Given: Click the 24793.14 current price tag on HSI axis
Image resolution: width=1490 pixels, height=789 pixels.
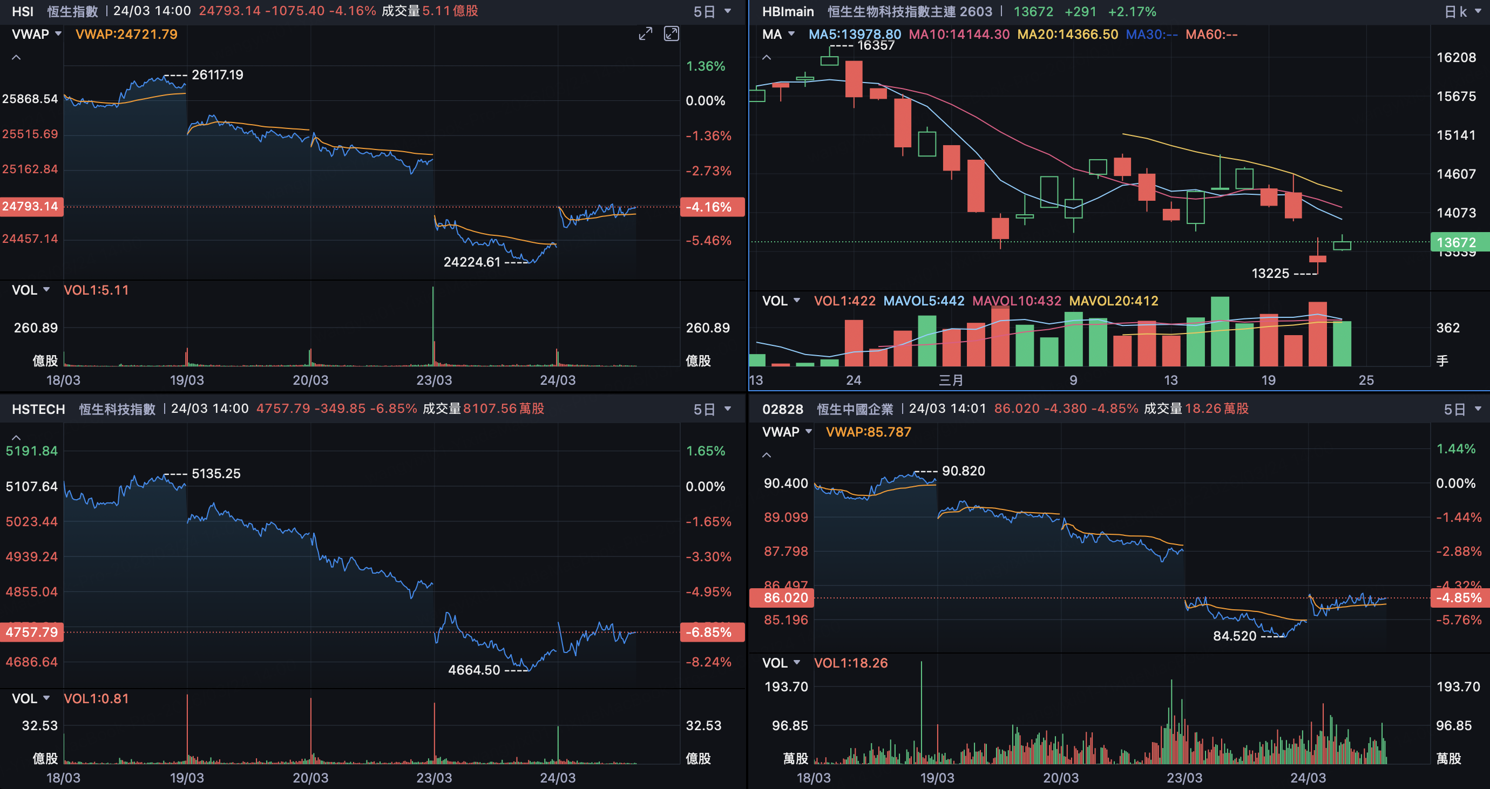Looking at the screenshot, I should pyautogui.click(x=31, y=206).
